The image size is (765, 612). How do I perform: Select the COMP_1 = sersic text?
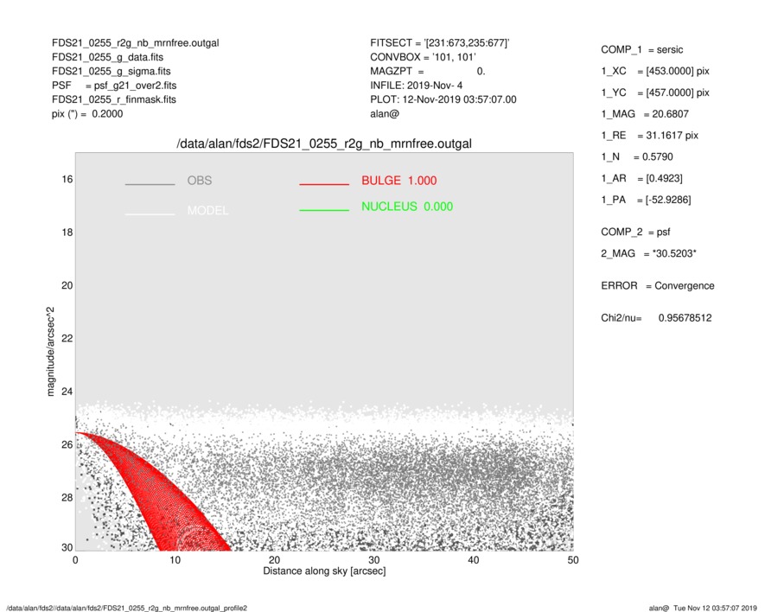tap(644, 49)
